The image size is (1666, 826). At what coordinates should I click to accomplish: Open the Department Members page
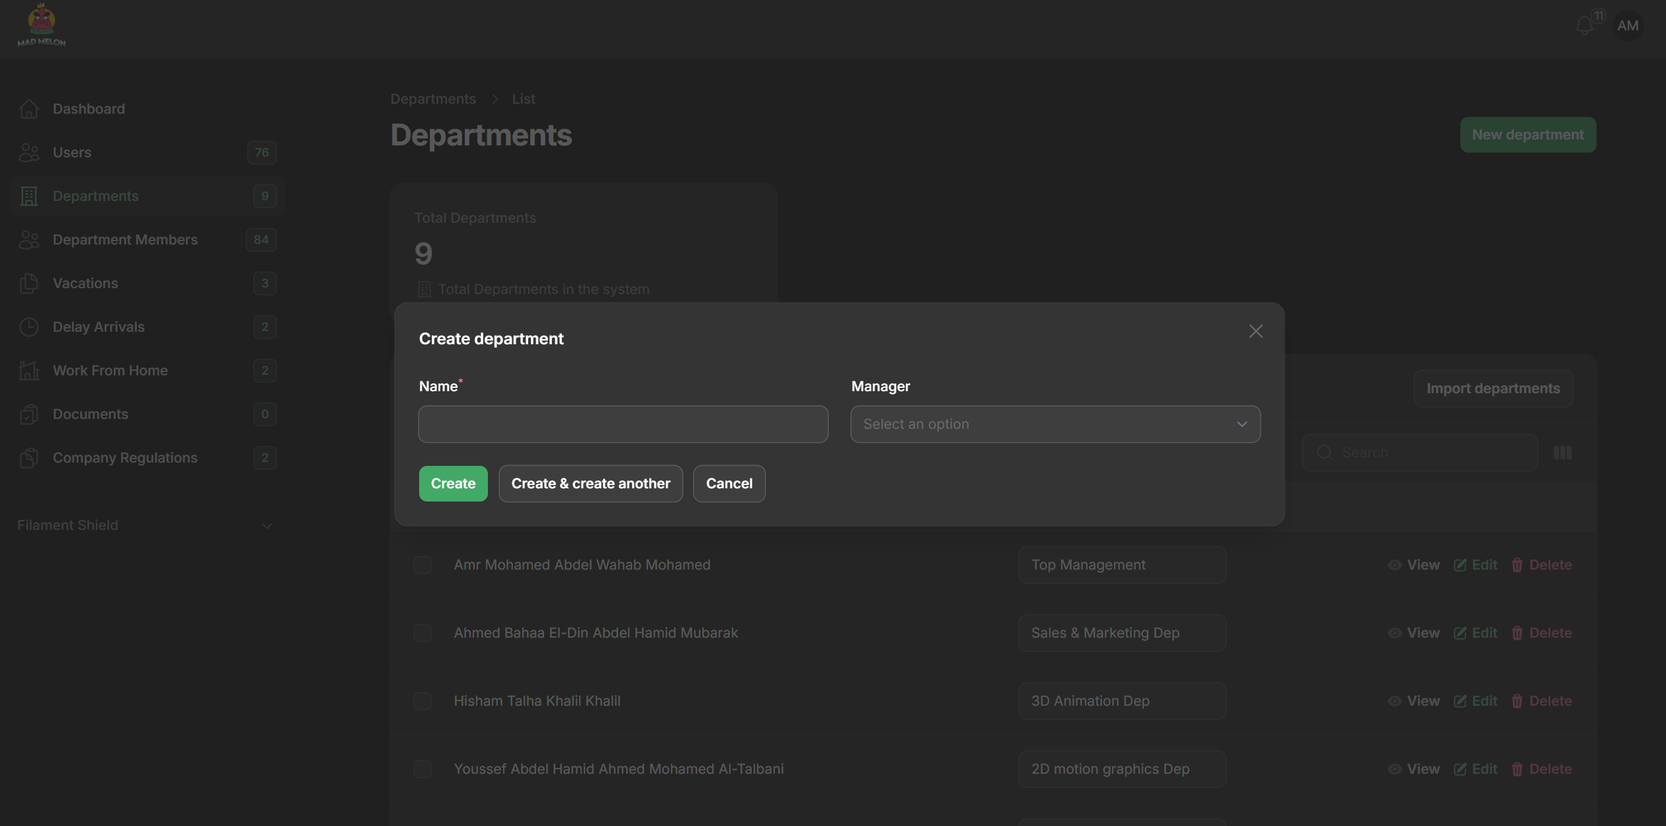(x=125, y=240)
